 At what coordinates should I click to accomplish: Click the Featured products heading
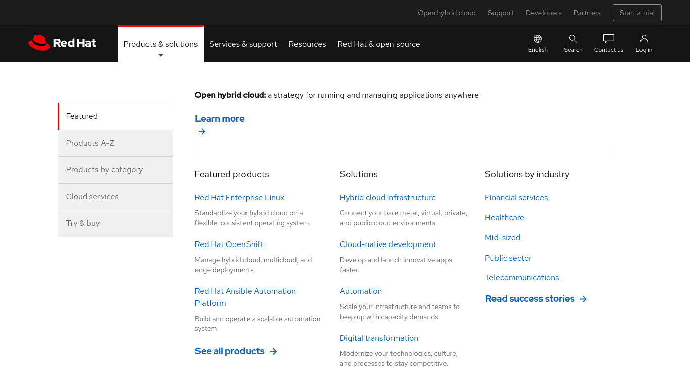pos(232,174)
